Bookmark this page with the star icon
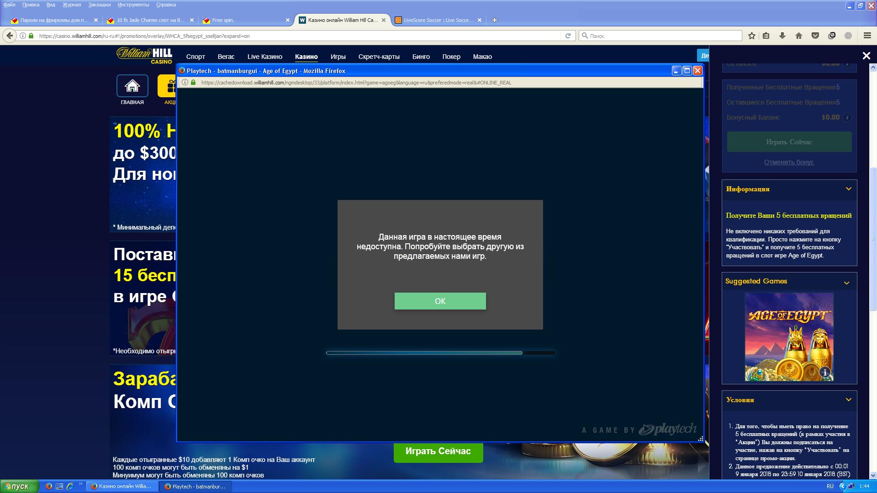This screenshot has height=493, width=877. click(x=752, y=36)
